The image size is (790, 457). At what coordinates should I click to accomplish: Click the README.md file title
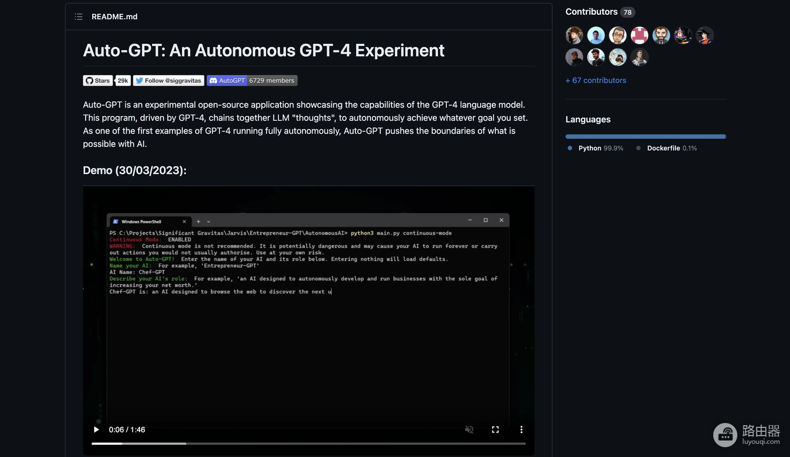click(x=115, y=17)
